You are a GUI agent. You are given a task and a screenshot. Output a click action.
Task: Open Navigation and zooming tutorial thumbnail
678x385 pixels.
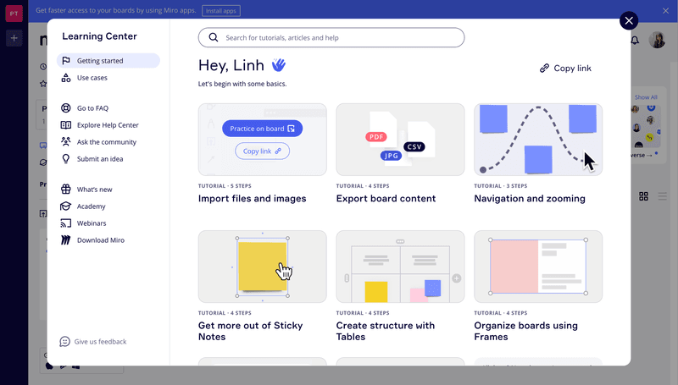538,140
